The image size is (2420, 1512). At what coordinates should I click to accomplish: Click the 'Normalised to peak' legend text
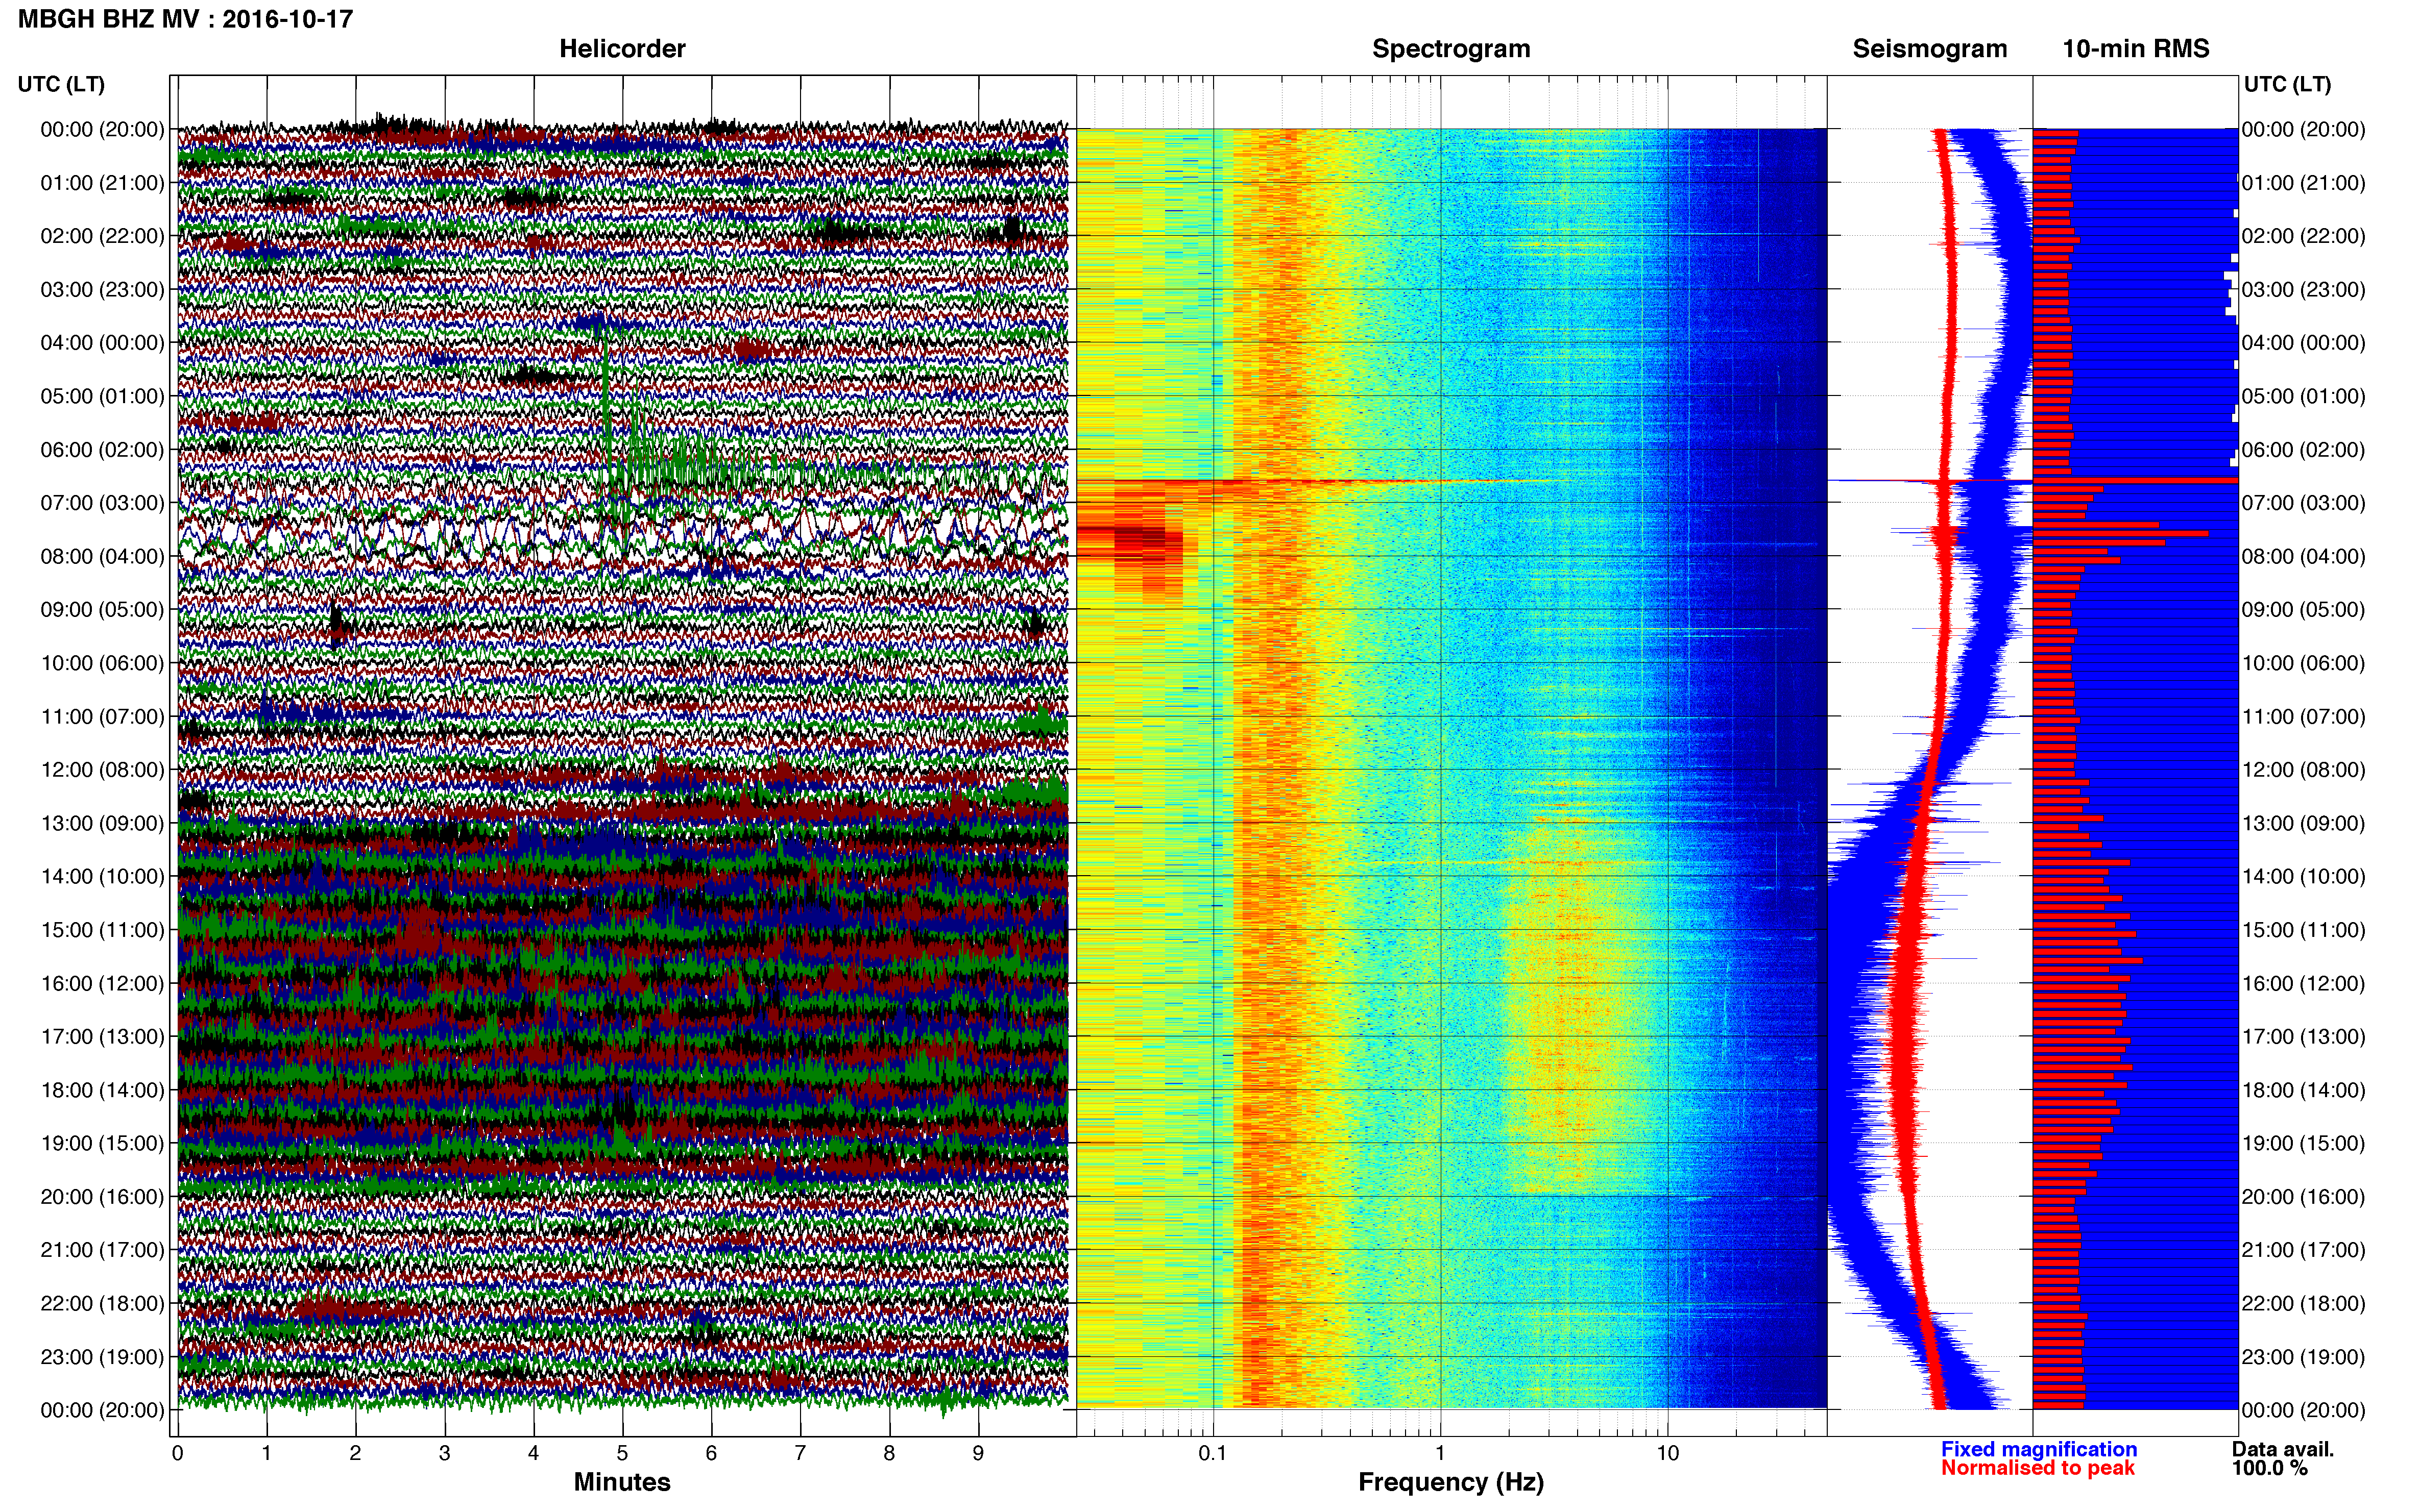[x=2038, y=1468]
